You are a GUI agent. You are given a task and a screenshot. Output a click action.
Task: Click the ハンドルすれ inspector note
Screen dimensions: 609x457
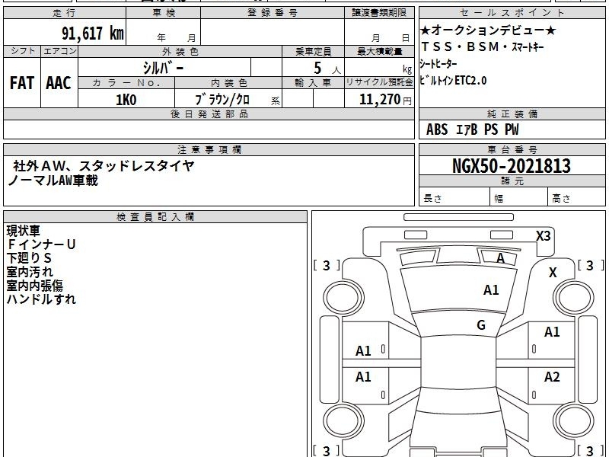41,299
